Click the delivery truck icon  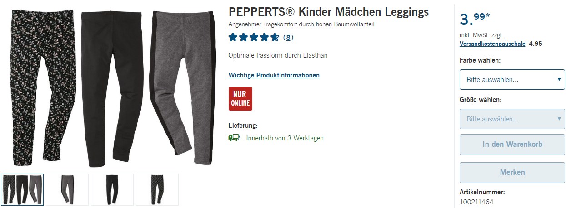[234, 138]
